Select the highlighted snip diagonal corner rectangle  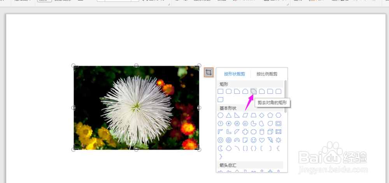click(x=254, y=91)
